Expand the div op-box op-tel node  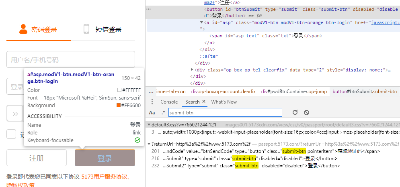tap(192, 69)
